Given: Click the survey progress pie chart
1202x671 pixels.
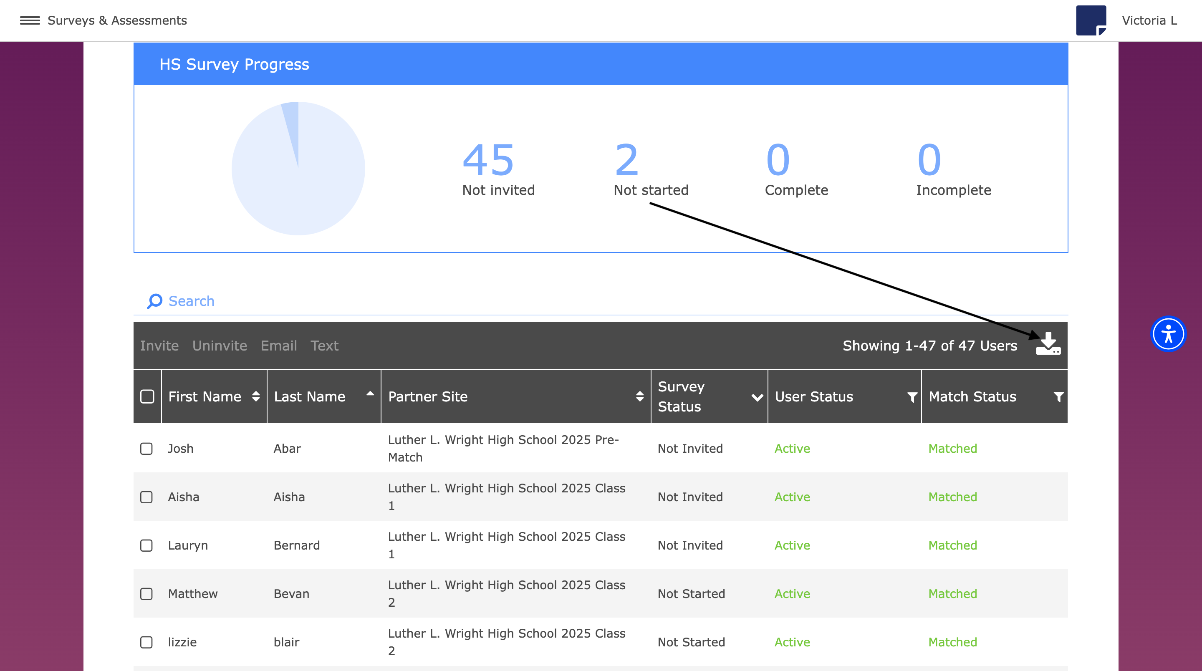Looking at the screenshot, I should [298, 169].
